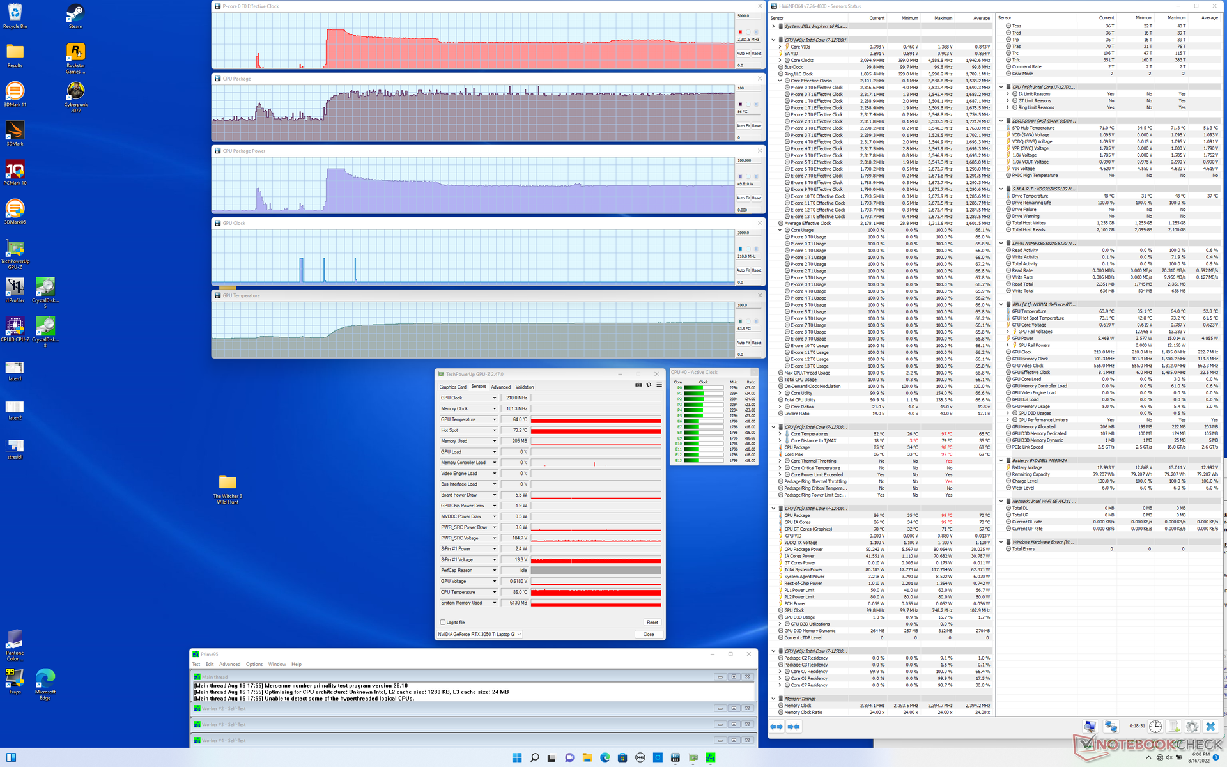1227x767 pixels.
Task: Toggle Auto Fit in GPU Clock graph
Action: [743, 270]
